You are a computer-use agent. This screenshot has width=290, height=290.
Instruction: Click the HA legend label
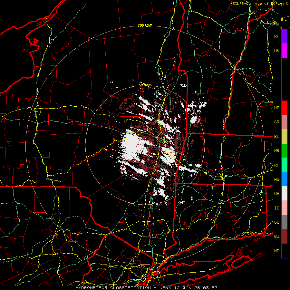pyautogui.click(x=276, y=108)
